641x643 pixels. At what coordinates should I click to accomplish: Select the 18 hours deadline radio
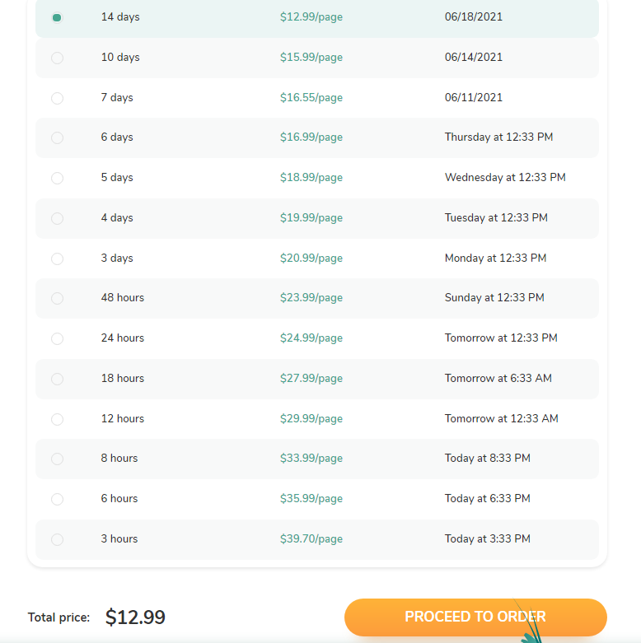click(57, 379)
